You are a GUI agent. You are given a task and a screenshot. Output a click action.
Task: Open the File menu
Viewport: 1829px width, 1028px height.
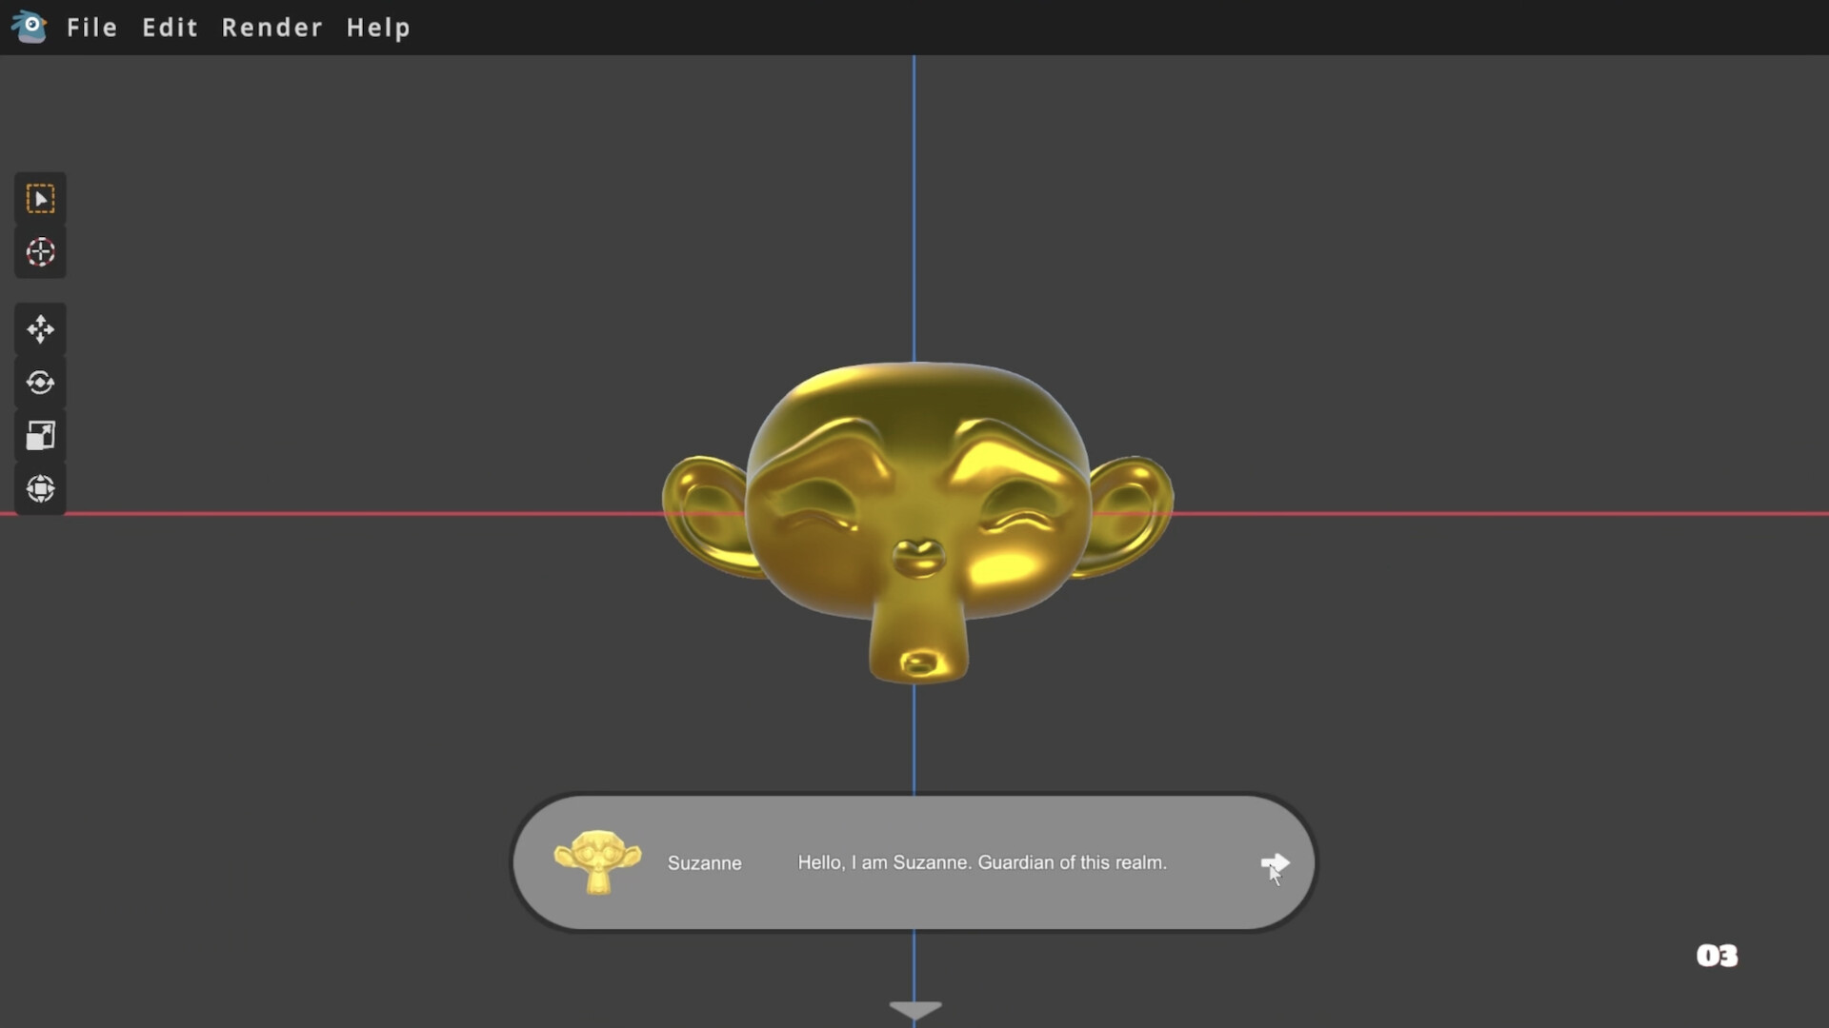click(x=91, y=28)
